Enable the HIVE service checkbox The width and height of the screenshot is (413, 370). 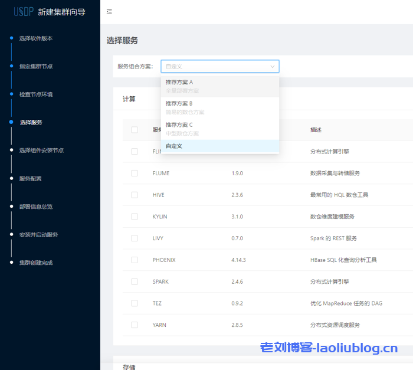135,195
